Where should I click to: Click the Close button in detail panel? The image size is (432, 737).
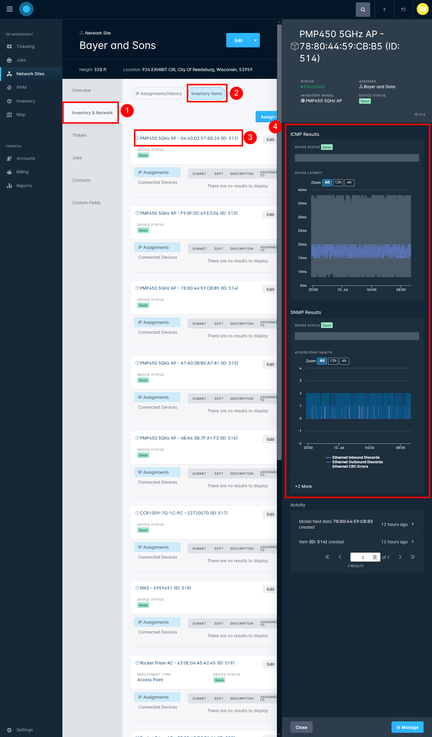(x=301, y=727)
